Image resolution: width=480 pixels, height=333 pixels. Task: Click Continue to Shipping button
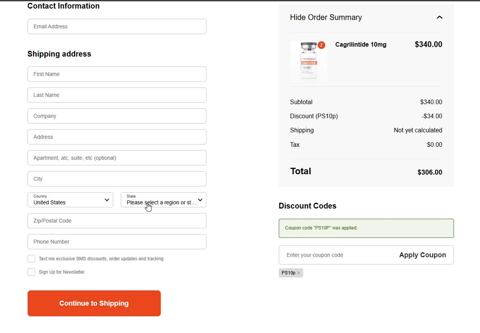94,303
